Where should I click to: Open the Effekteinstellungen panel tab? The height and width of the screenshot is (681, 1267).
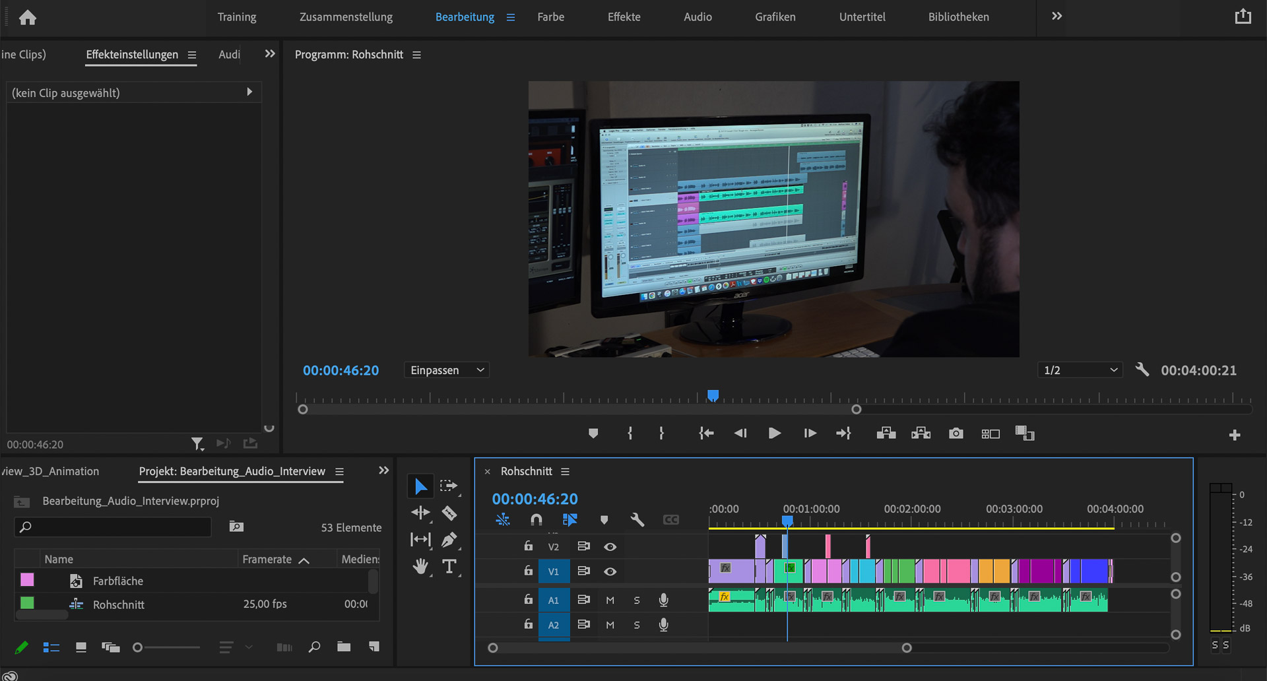tap(132, 55)
